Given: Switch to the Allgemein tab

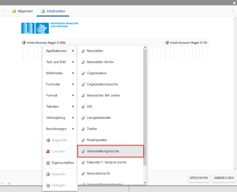Looking at the screenshot, I should [23, 11].
